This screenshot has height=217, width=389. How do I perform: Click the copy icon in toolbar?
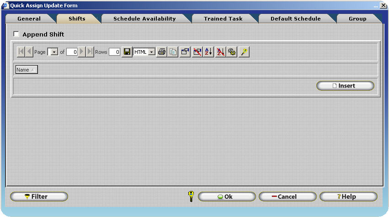173,52
